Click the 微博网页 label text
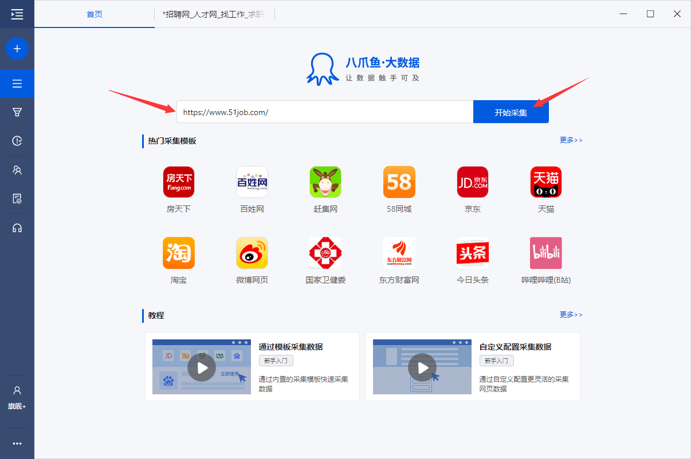This screenshot has height=459, width=691. [252, 280]
